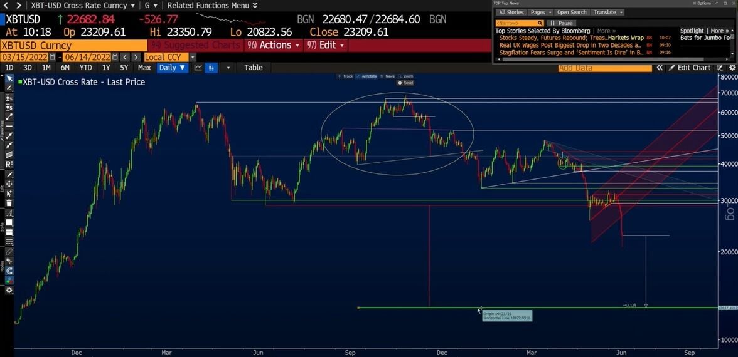Pick the dollar-change measure tool
Viewport: 738px width, 357px height.
tap(9, 108)
